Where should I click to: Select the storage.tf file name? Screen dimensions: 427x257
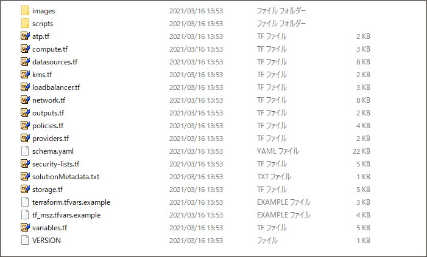(x=48, y=189)
